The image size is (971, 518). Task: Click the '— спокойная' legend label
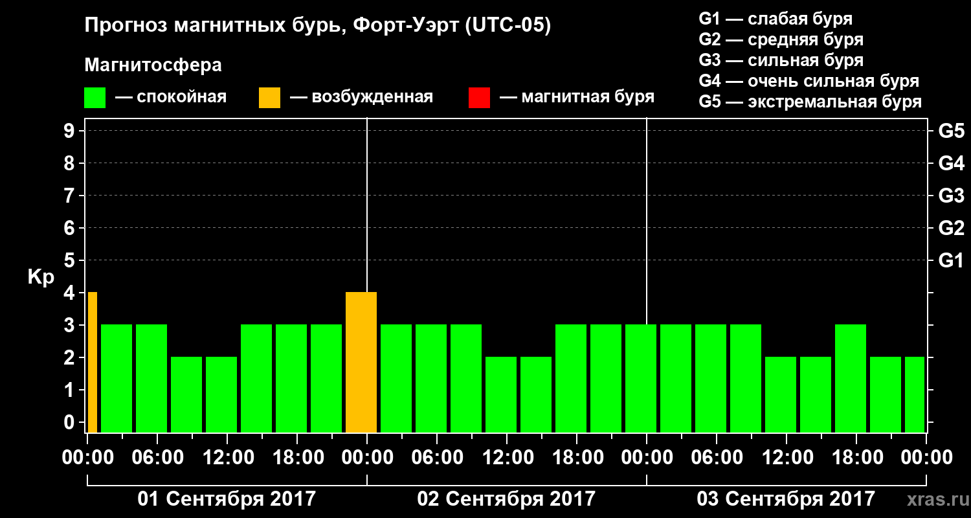(x=171, y=97)
